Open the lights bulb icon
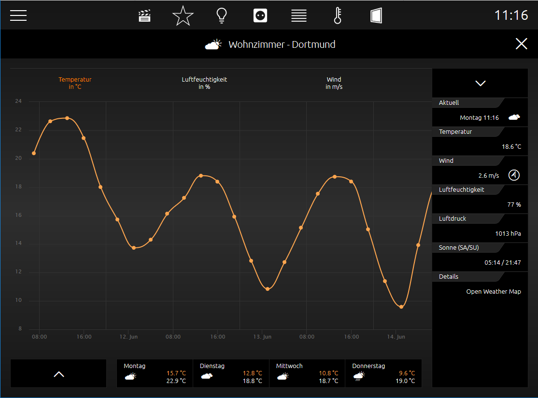This screenshot has height=398, width=538. click(222, 16)
